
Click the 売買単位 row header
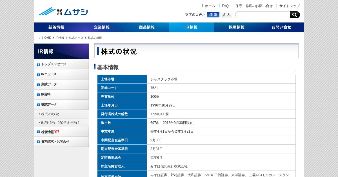122,97
